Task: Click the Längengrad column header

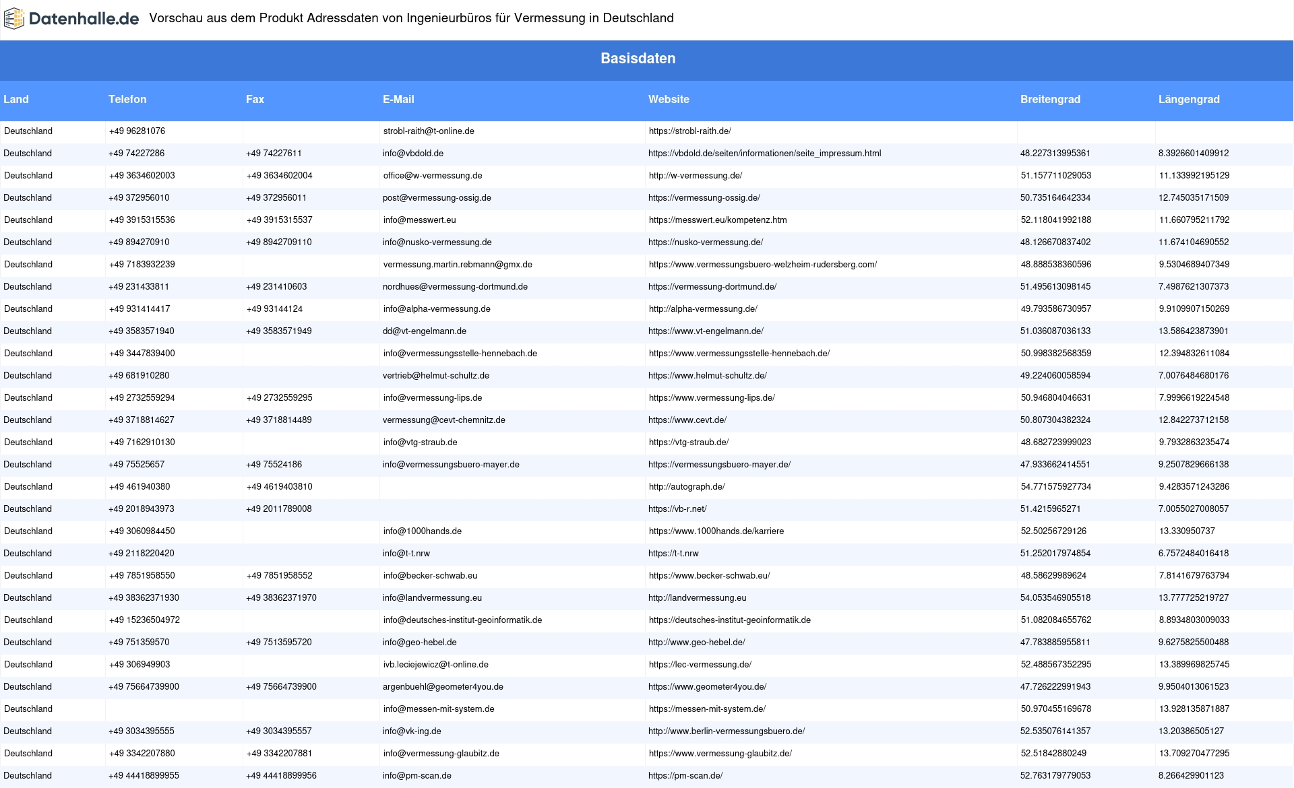Action: pyautogui.click(x=1189, y=99)
